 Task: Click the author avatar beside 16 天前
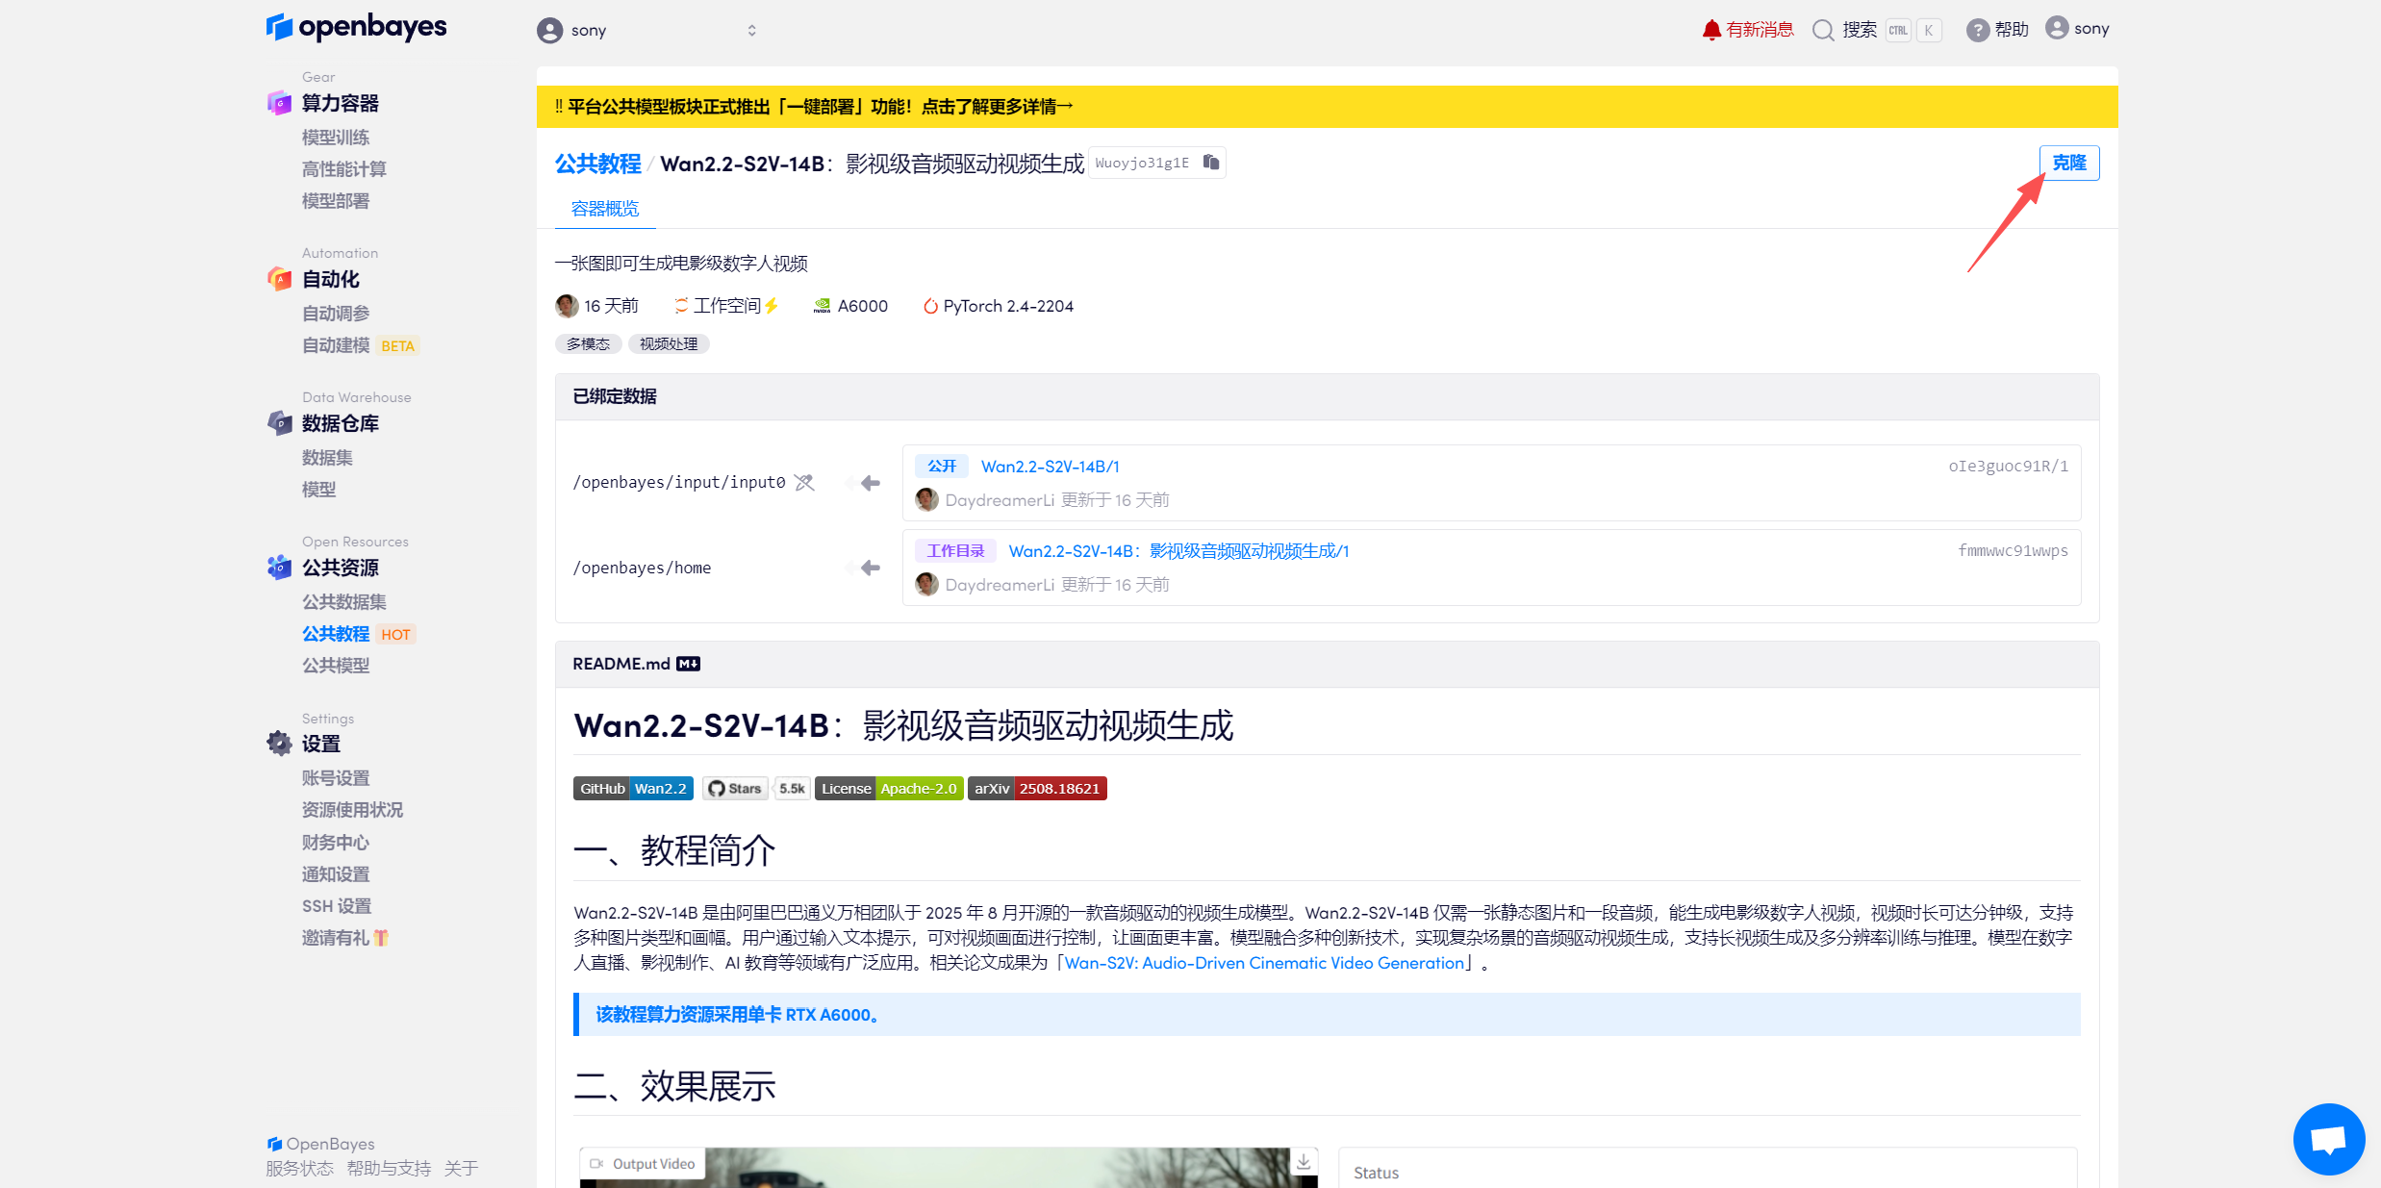567,306
